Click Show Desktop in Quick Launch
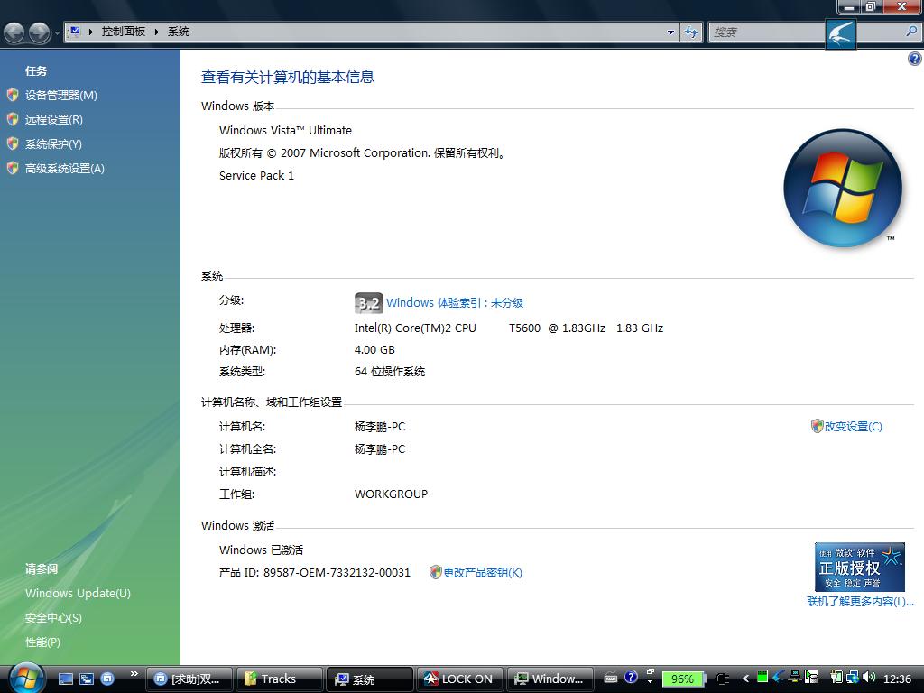This screenshot has height=693, width=924. (x=66, y=679)
